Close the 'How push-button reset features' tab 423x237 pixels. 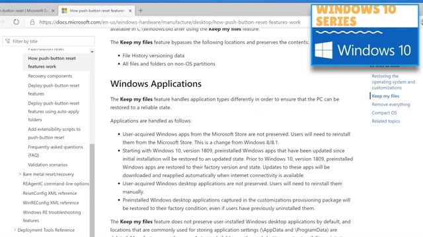(x=130, y=11)
